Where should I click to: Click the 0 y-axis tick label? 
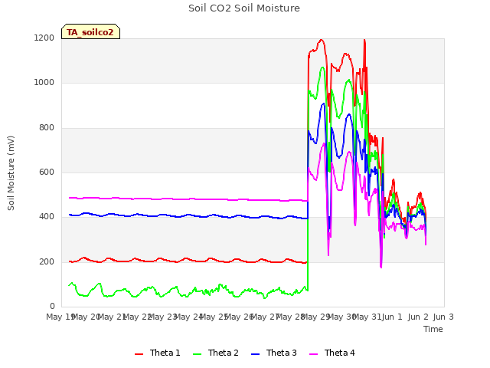click(x=52, y=306)
